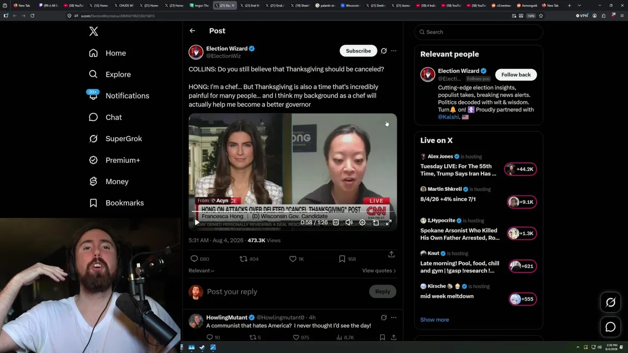The image size is (628, 353).
Task: Switch to the Imgur browser tab
Action: click(x=199, y=5)
